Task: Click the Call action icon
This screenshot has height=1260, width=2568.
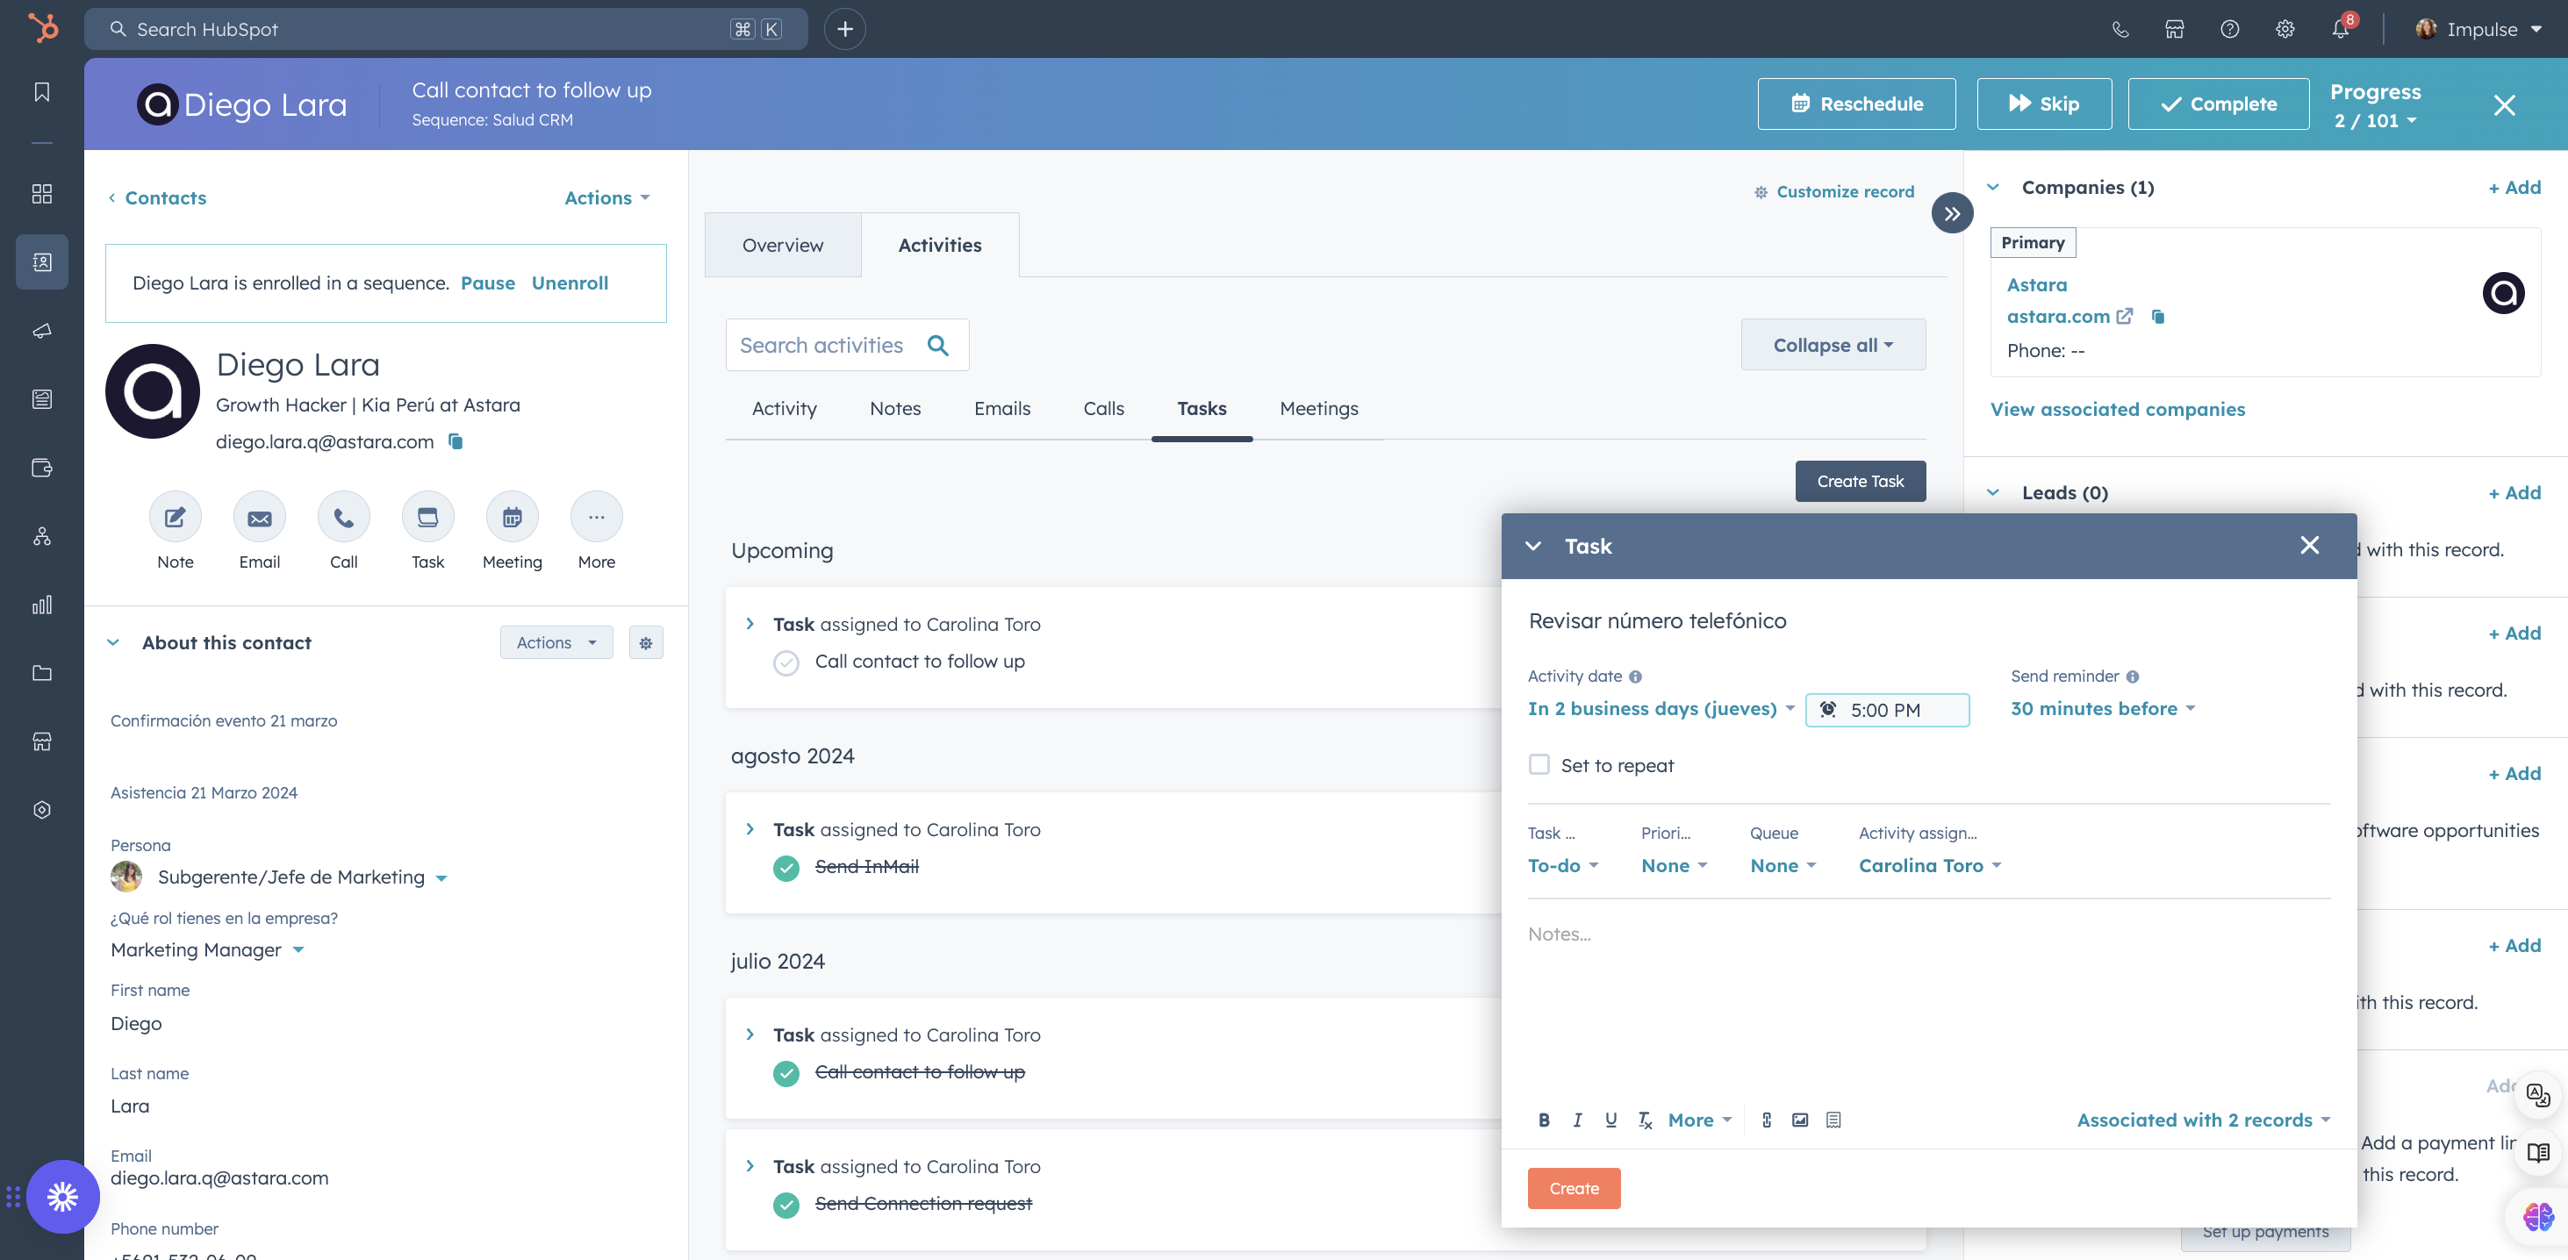Action: point(343,518)
